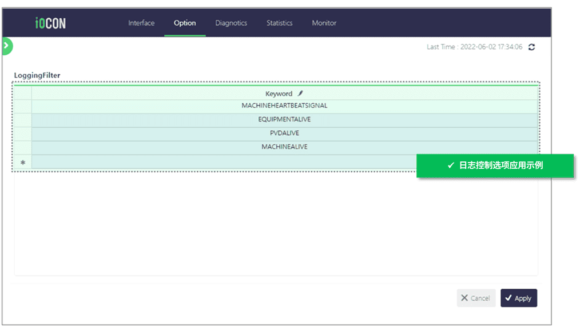Click the Apply button
580x332 pixels.
click(519, 298)
